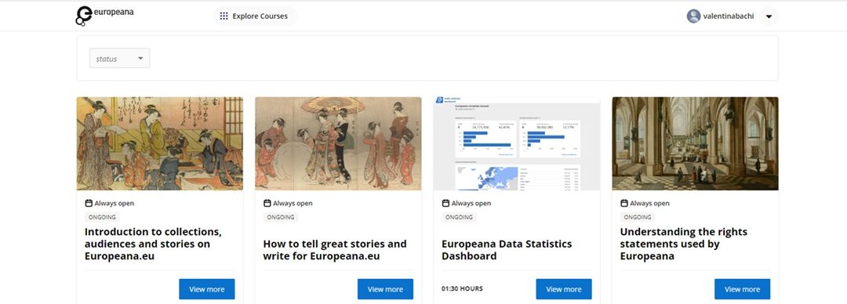The width and height of the screenshot is (847, 304).
Task: View more for How to tell great stories
Action: [x=385, y=289]
